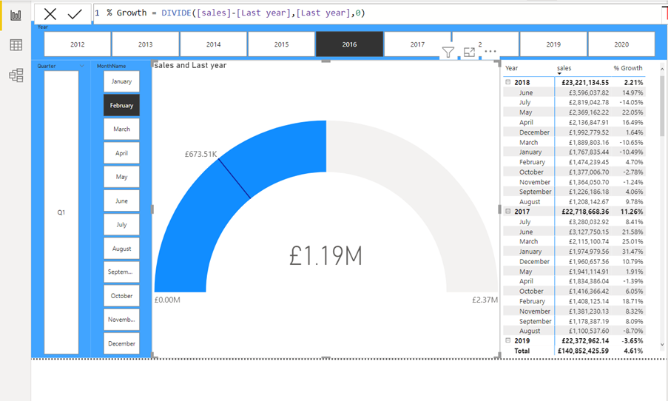Click inside the DAX formula bar text

(x=237, y=13)
